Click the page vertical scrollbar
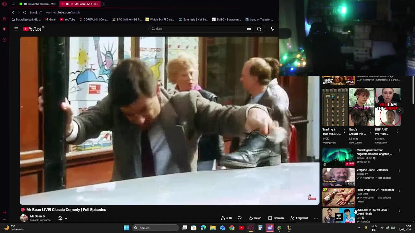This screenshot has height=233, width=415. pos(413,90)
